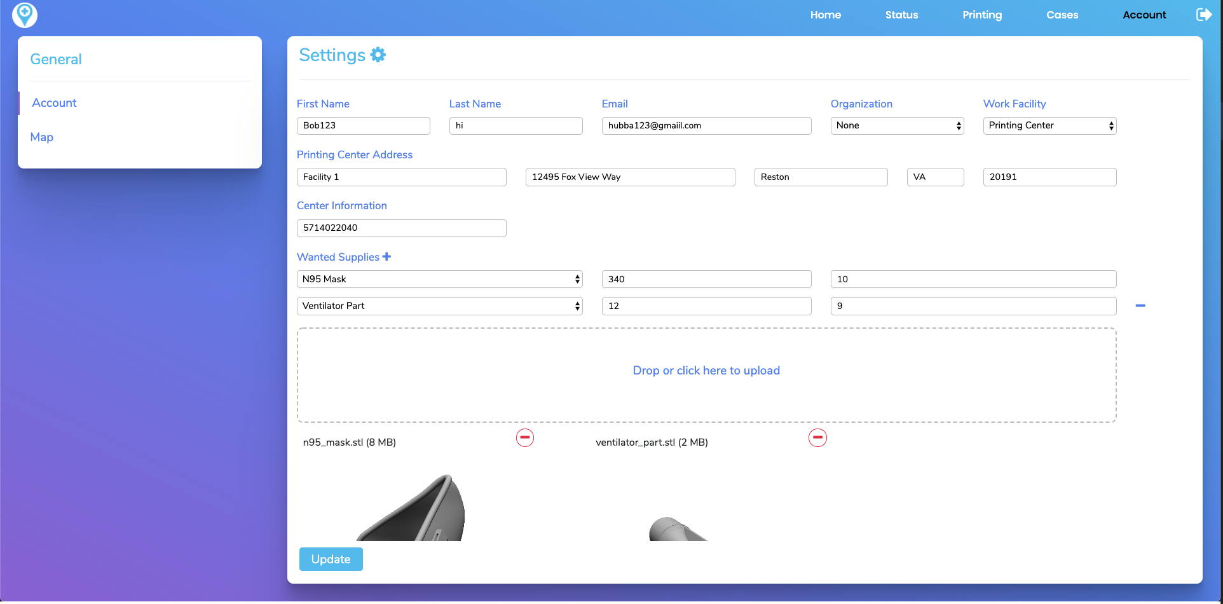1223x604 pixels.
Task: Remove Ventilator Part supply row with minus
Action: [x=1140, y=306]
